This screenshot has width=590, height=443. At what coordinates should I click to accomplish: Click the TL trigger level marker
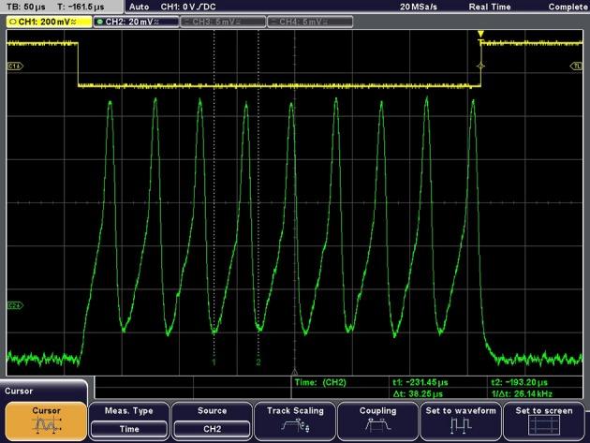578,66
